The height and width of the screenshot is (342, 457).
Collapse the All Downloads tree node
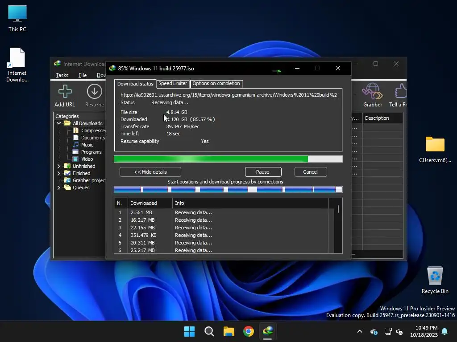pos(58,123)
